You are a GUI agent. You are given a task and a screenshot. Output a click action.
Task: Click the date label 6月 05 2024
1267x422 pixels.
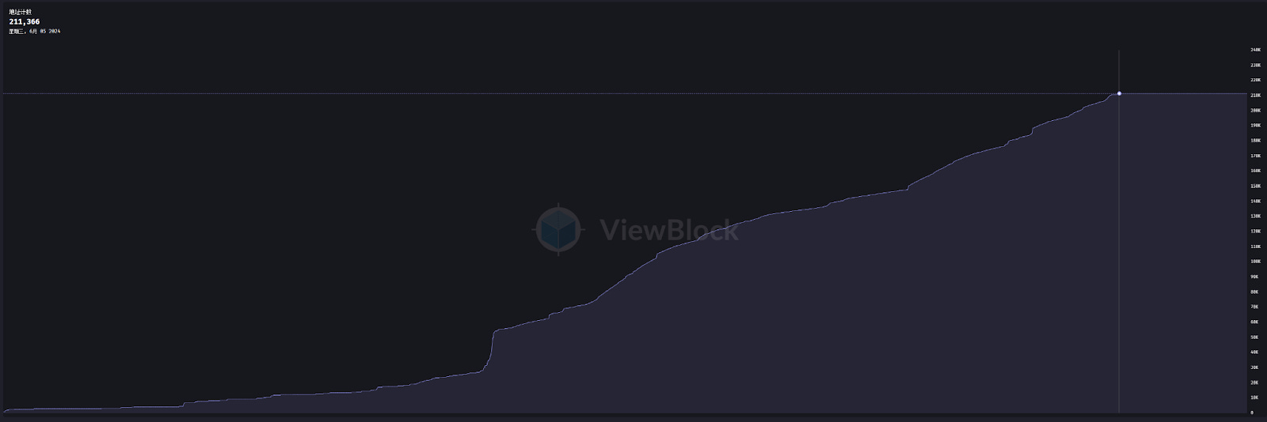coord(44,32)
